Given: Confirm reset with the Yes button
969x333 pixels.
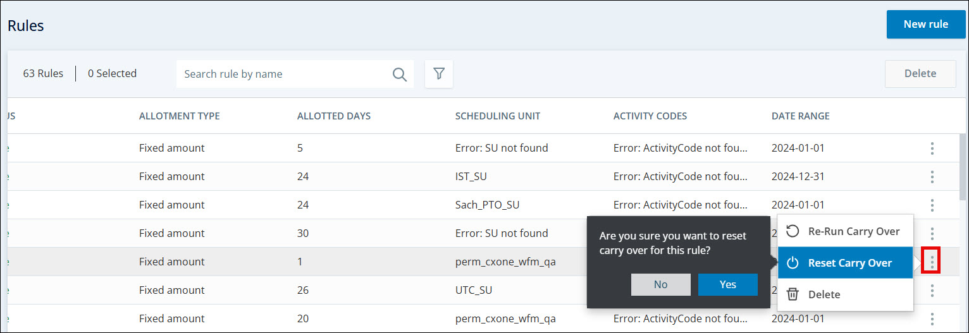Looking at the screenshot, I should click(x=727, y=284).
